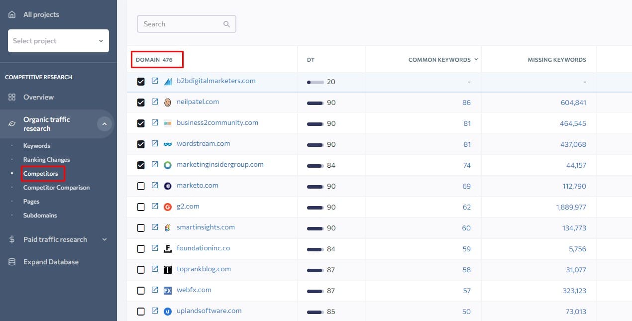Open external link icon for toprankblog.com
The width and height of the screenshot is (632, 321).
(155, 269)
